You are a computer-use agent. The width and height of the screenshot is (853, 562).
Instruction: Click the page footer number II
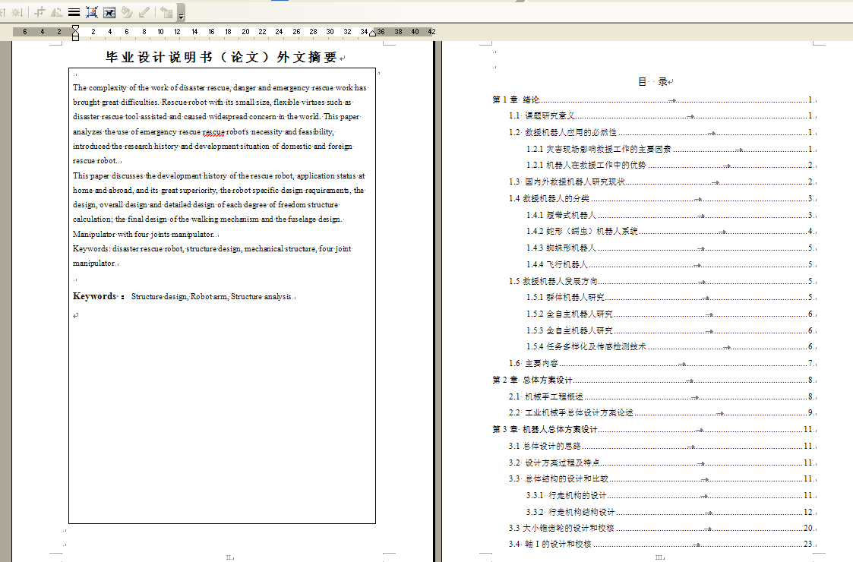(229, 557)
